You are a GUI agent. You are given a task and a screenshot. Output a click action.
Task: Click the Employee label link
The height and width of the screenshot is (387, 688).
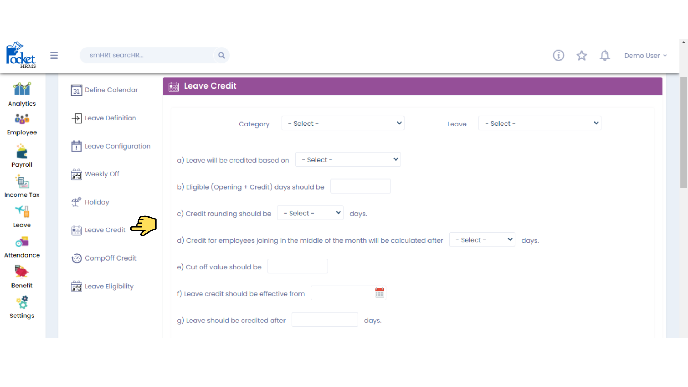coord(22,132)
